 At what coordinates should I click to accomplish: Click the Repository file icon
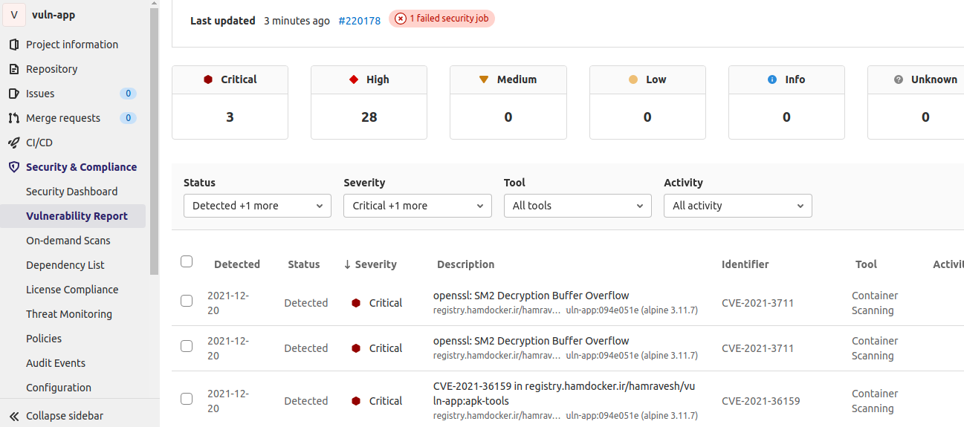13,69
